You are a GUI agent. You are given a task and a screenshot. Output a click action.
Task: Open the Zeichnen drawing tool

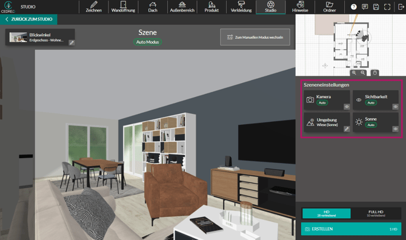point(94,7)
